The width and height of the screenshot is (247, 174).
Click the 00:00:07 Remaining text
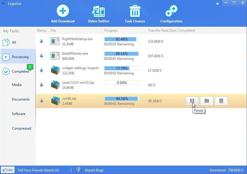pyautogui.click(x=119, y=44)
